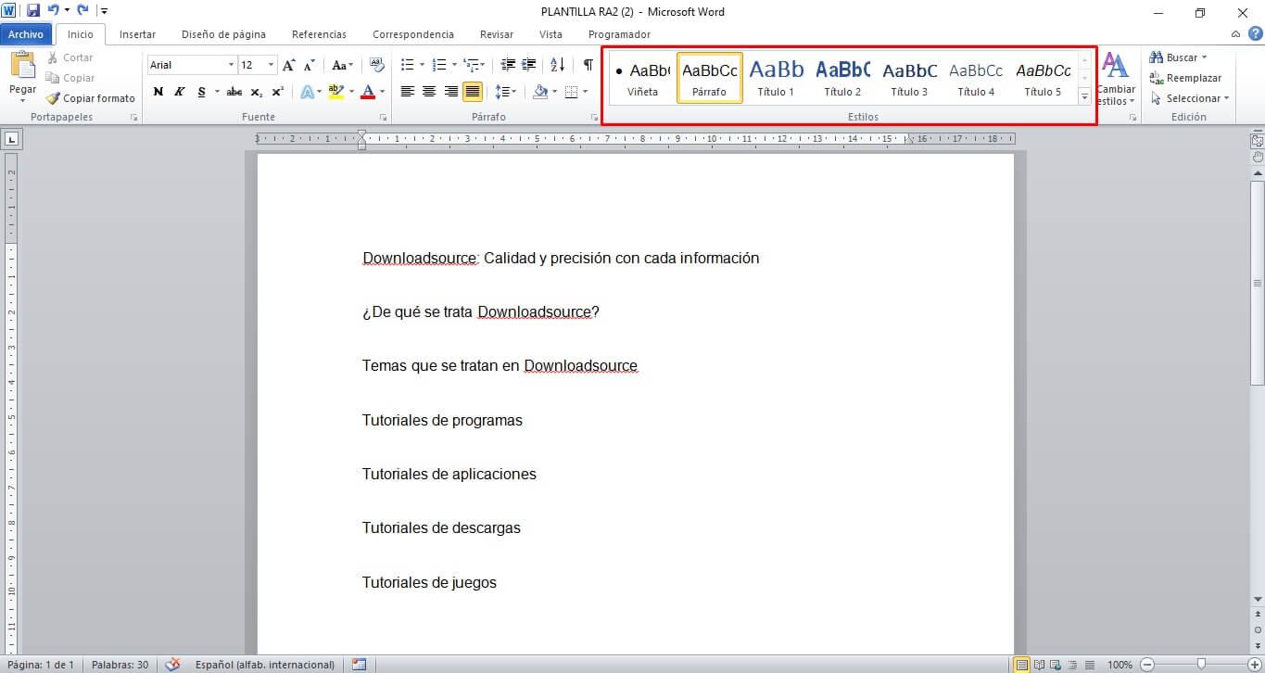Apply the yellow text highlight color
Image resolution: width=1265 pixels, height=673 pixels.
[335, 92]
